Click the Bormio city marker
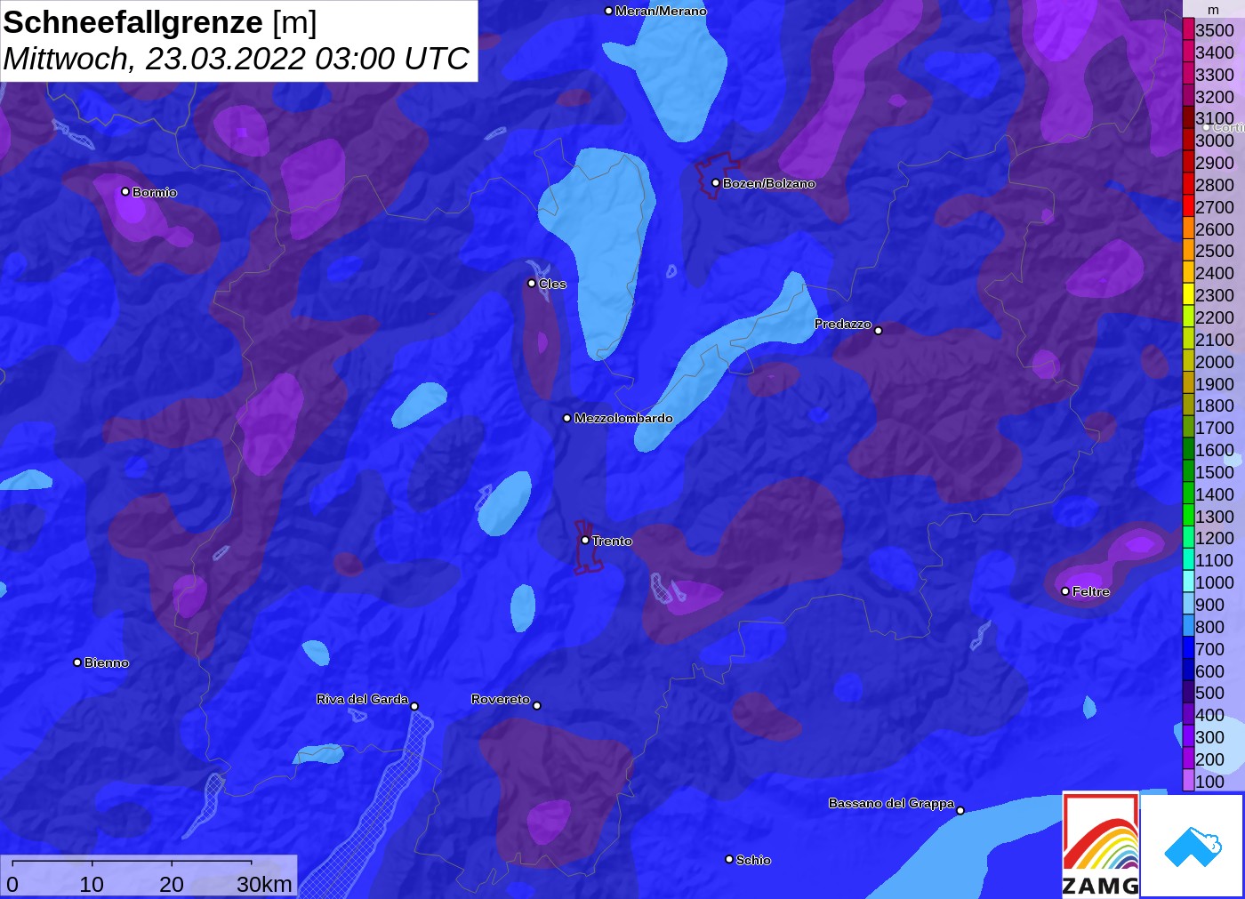 125,191
